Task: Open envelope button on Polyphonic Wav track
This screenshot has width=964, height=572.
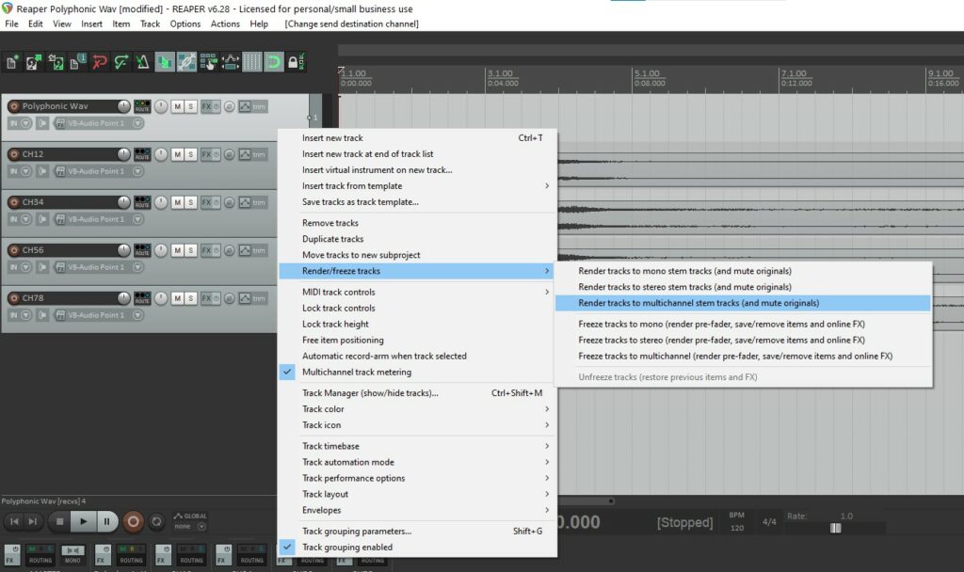Action: (x=245, y=106)
